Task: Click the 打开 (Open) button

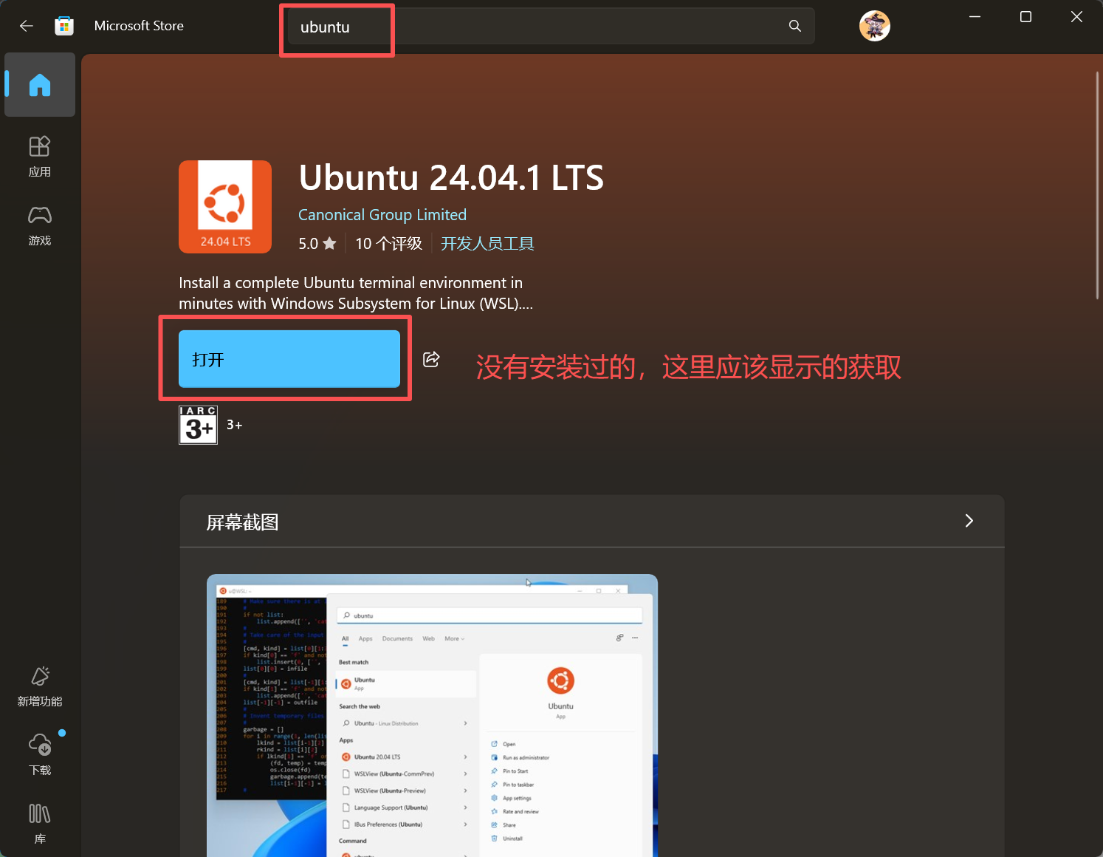Action: (x=289, y=359)
